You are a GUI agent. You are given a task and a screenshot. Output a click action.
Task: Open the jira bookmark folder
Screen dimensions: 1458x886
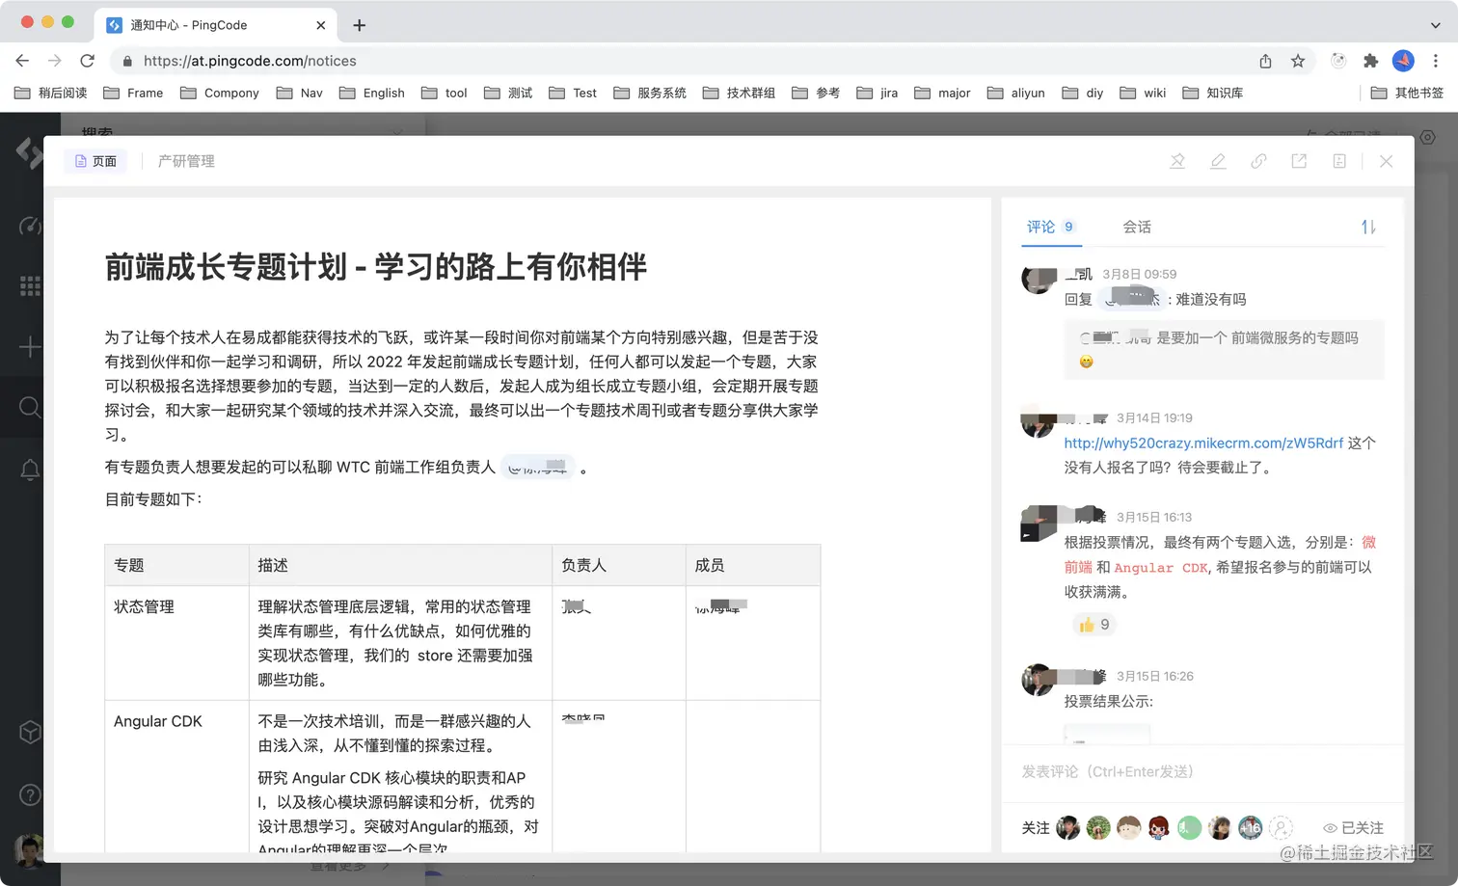pyautogui.click(x=877, y=93)
